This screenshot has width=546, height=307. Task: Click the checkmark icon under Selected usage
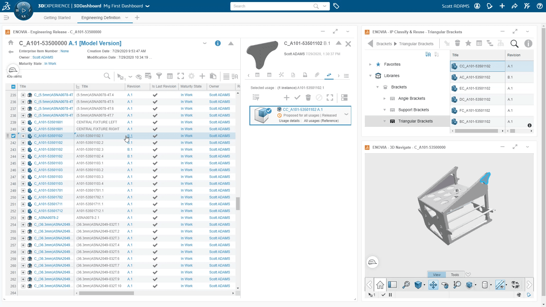click(x=297, y=98)
